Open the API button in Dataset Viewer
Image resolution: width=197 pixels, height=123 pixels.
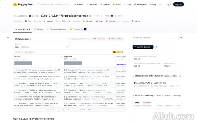tap(93, 39)
